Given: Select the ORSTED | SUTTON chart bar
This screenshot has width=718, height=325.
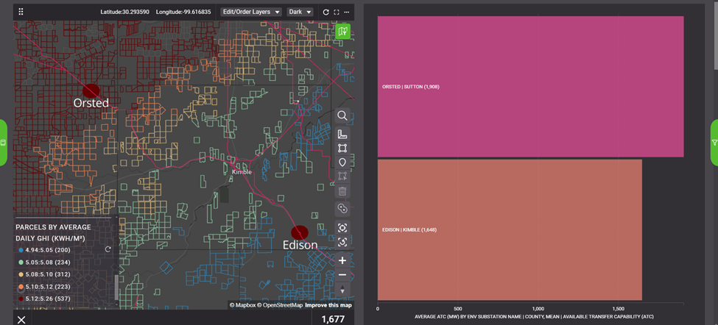Looking at the screenshot, I should (x=530, y=87).
